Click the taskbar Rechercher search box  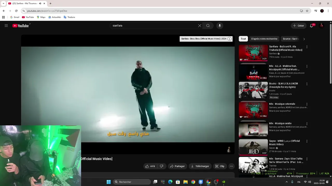pos(132,182)
